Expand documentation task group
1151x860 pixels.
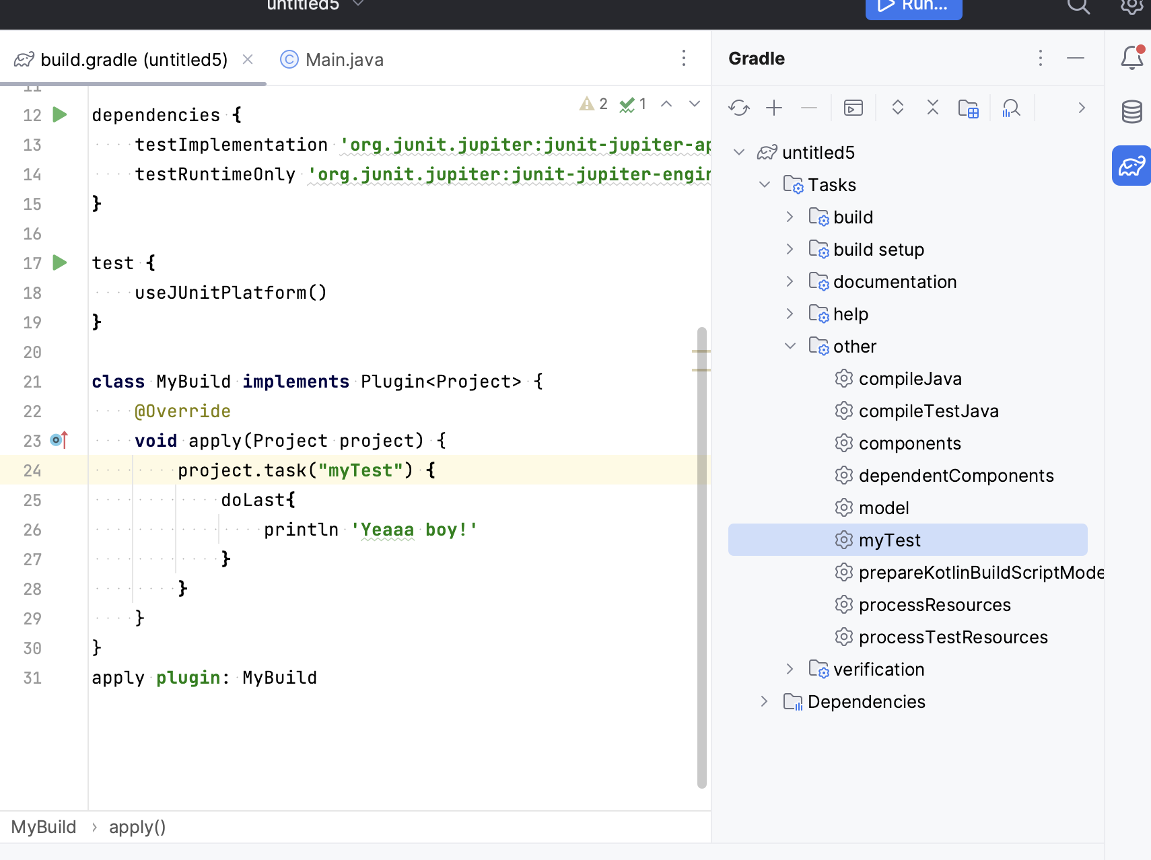[790, 281]
